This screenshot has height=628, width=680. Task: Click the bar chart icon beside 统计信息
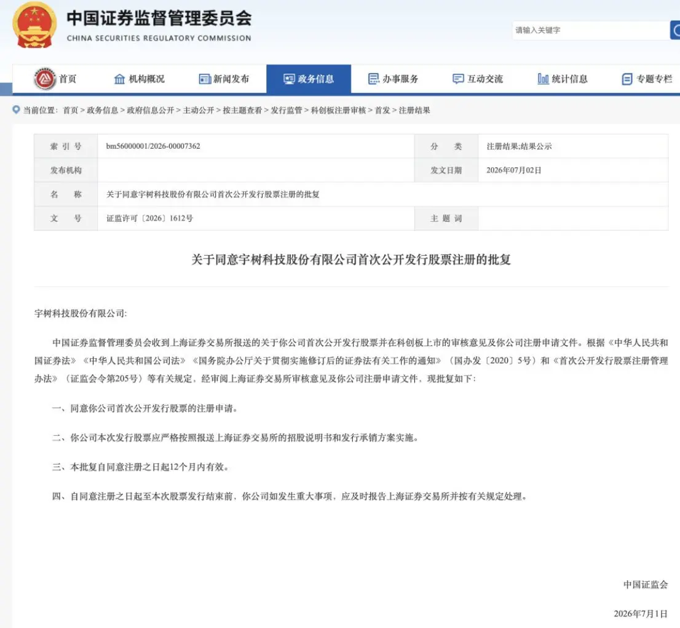(543, 79)
